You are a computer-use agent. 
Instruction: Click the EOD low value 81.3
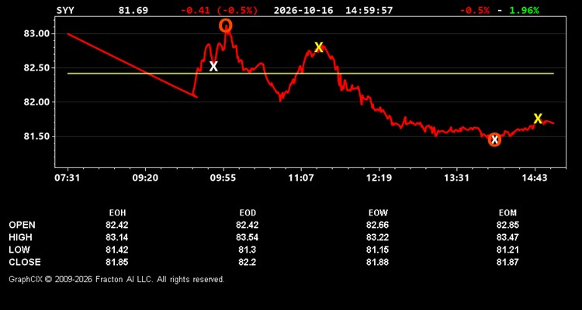pos(248,250)
